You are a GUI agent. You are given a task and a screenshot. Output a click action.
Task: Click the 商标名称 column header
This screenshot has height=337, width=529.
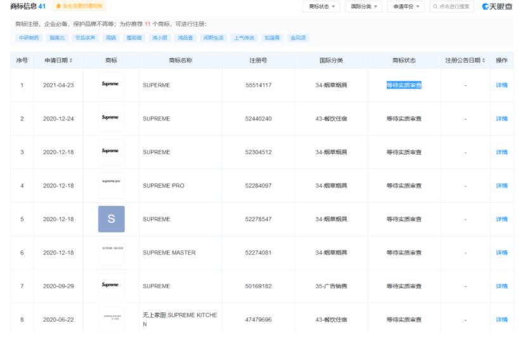click(181, 60)
